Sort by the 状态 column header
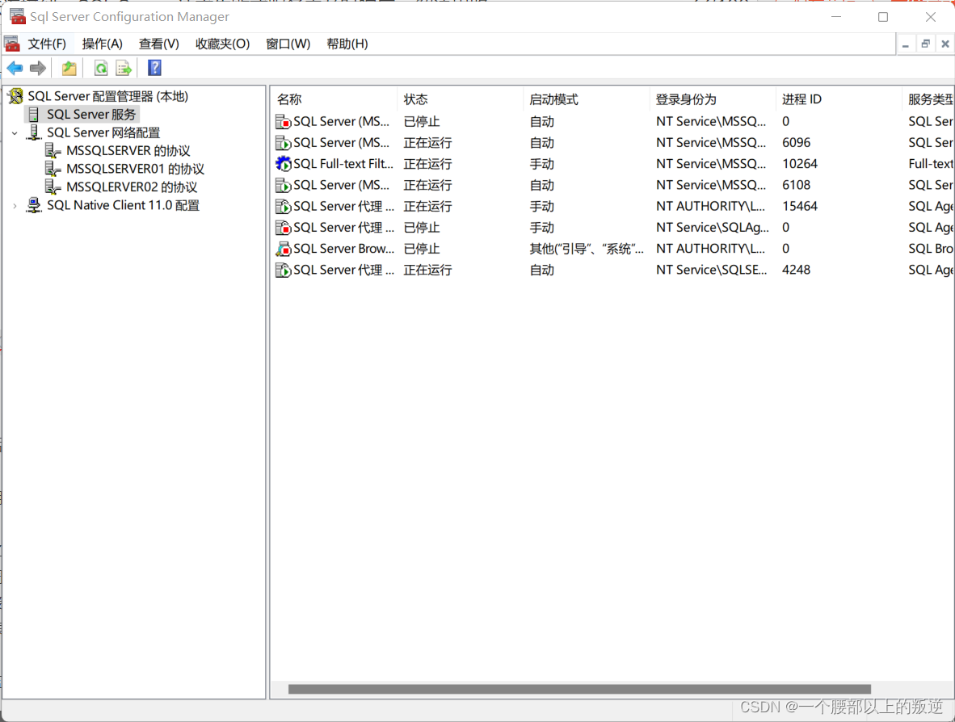The height and width of the screenshot is (722, 955). click(x=460, y=99)
